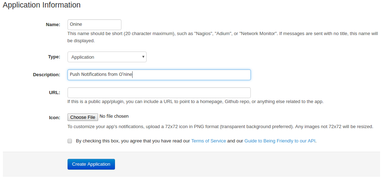Click the "No file chosen" text
Image resolution: width=383 pixels, height=180 pixels.
[x=114, y=116]
